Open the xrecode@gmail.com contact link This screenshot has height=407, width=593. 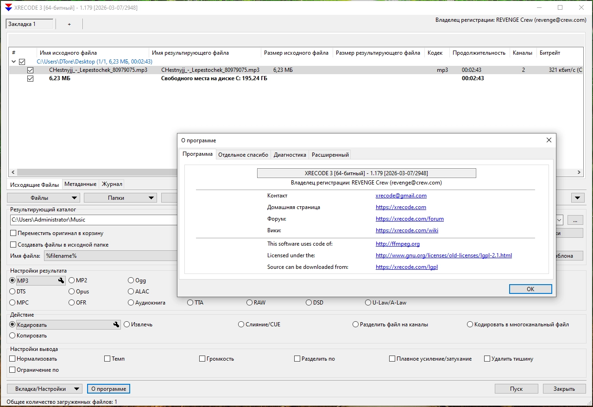pos(401,196)
